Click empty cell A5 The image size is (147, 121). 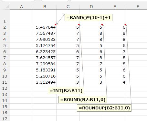pyautogui.click(x=22, y=45)
